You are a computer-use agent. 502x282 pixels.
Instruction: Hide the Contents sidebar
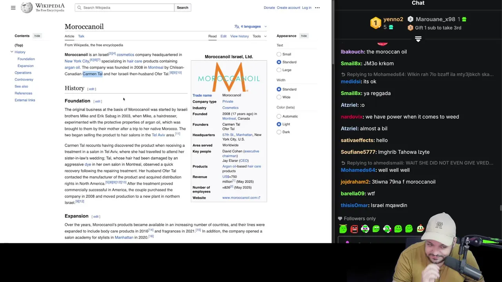tap(37, 36)
